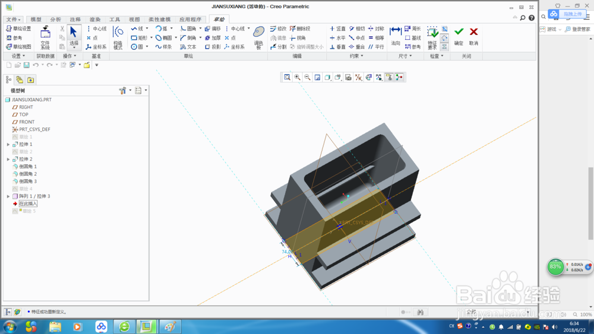
Task: Click the 删除段 delete segment tool
Action: pyautogui.click(x=300, y=28)
